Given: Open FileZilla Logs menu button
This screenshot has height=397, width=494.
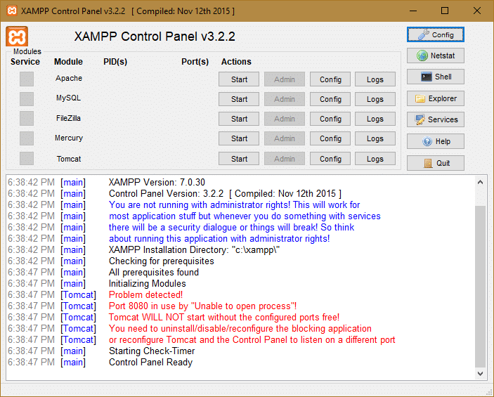Looking at the screenshot, I should (375, 119).
